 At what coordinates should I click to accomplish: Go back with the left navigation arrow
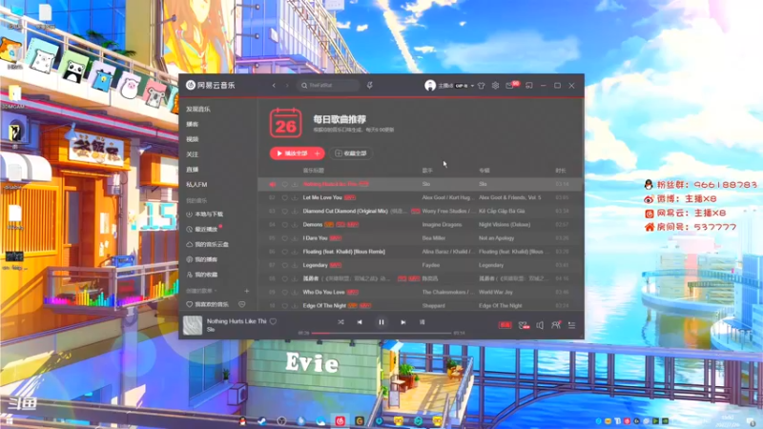pos(274,86)
